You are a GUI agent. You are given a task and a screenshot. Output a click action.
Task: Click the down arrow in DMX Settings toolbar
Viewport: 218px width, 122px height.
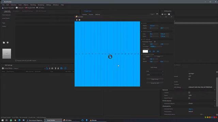(x=58, y=68)
